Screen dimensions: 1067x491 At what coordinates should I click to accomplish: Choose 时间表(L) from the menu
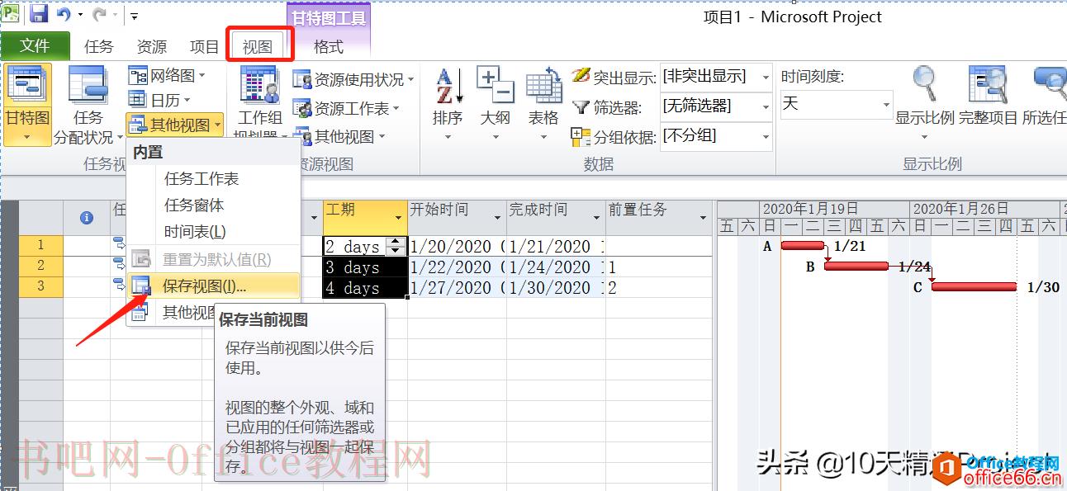click(213, 232)
